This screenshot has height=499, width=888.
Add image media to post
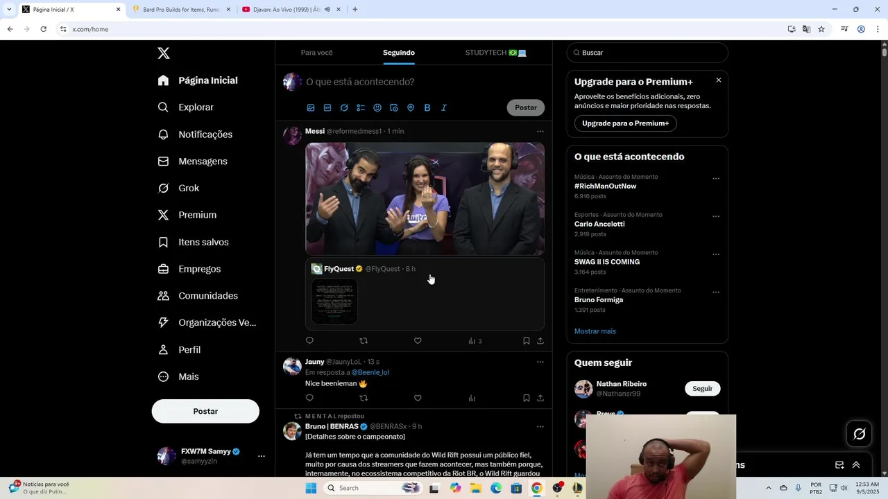point(311,107)
